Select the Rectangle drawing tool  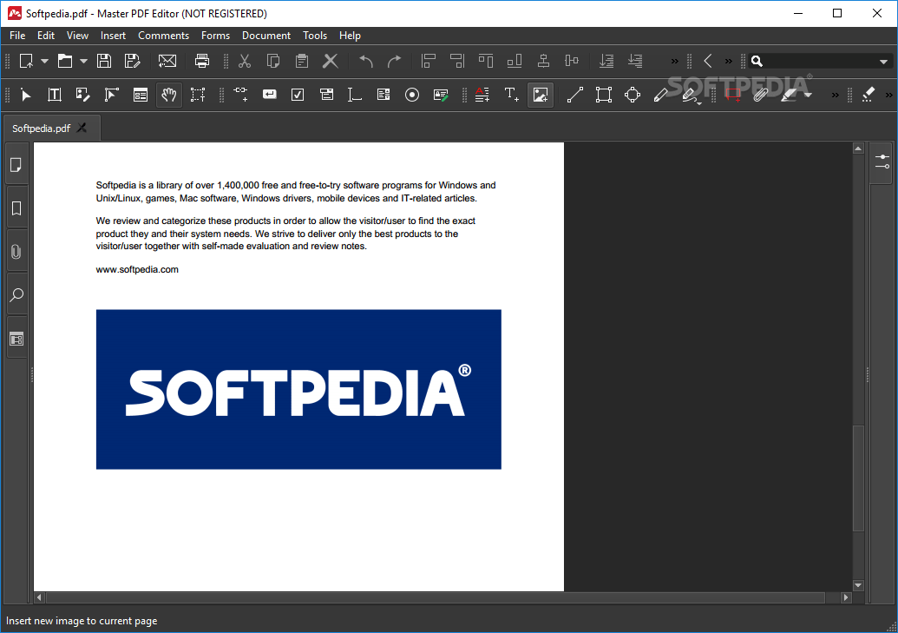click(604, 95)
